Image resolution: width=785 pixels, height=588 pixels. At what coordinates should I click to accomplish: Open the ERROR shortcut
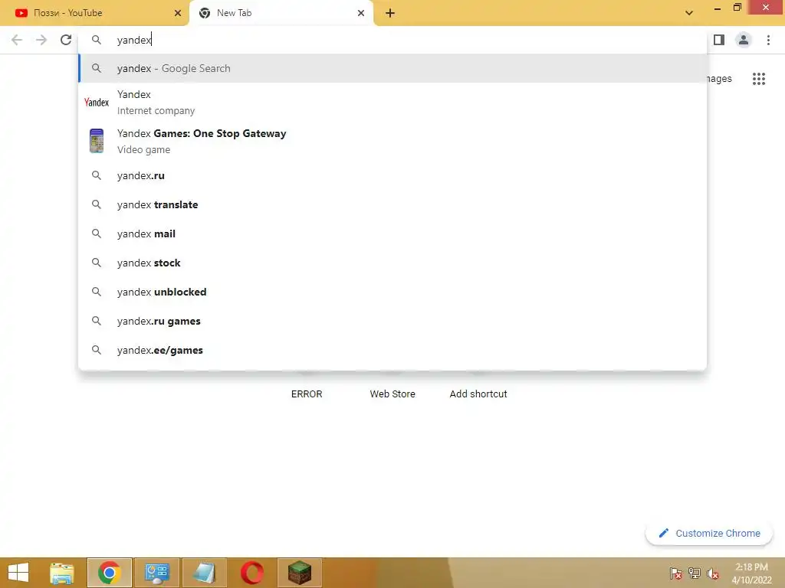click(x=307, y=394)
